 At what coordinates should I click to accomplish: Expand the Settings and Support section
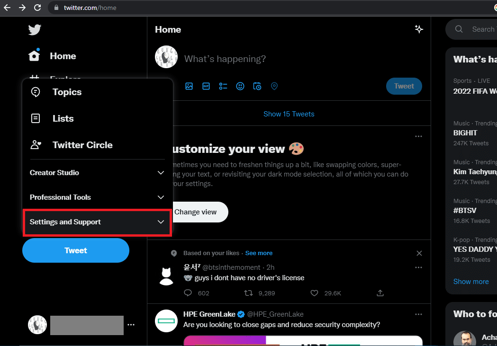tap(97, 222)
